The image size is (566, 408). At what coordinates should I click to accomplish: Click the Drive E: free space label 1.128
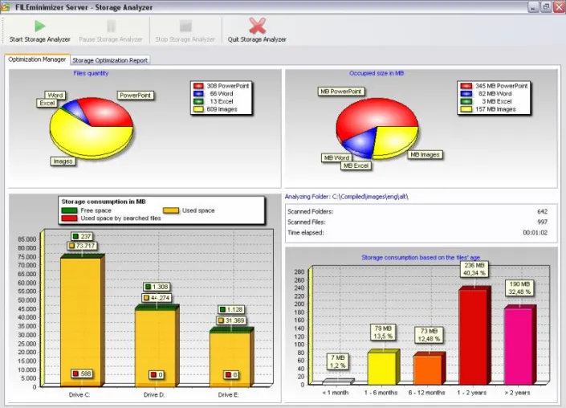(x=231, y=310)
